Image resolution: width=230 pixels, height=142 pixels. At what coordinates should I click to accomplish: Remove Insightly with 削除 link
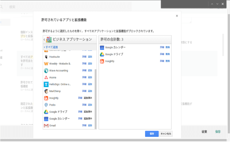coord(168,61)
